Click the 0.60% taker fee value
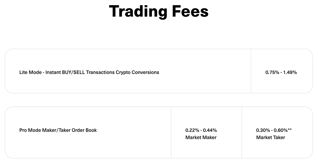Screen dimensions: 318x164 (x=280, y=130)
